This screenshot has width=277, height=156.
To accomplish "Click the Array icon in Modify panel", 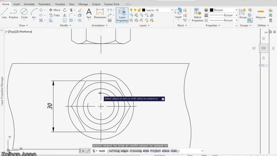I will click(71, 20).
